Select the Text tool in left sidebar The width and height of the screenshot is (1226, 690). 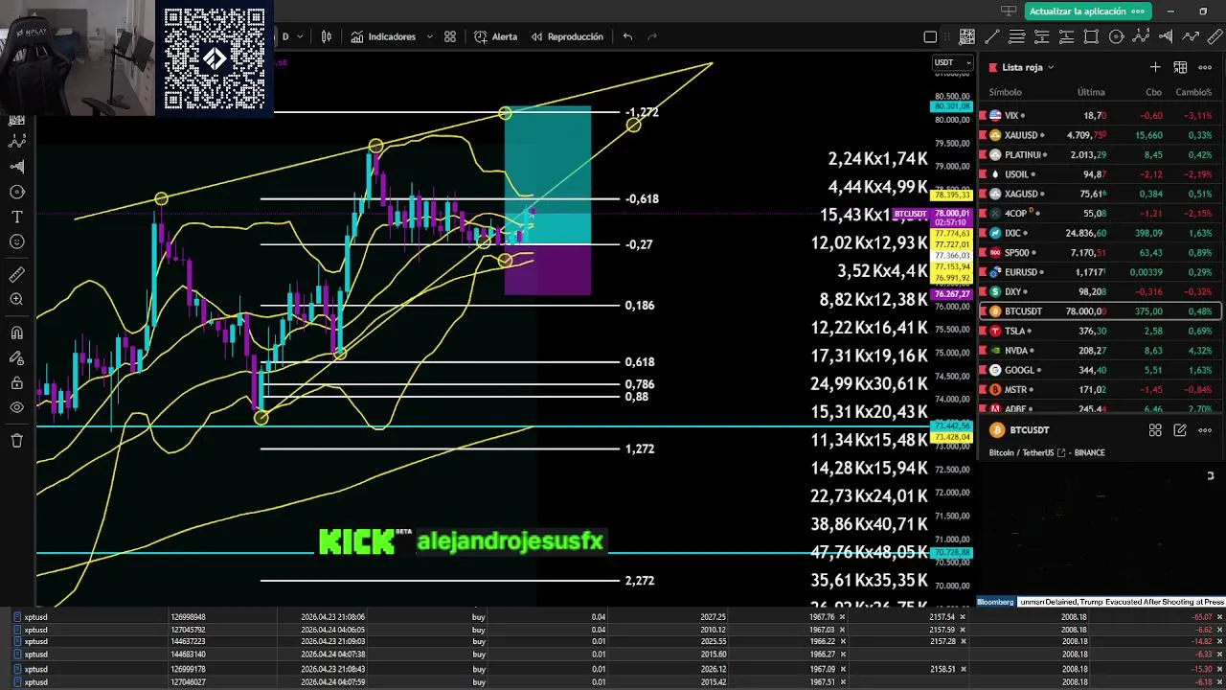16,218
